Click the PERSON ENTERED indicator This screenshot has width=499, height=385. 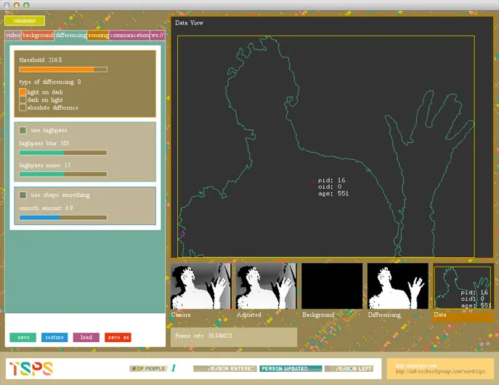coord(224,368)
